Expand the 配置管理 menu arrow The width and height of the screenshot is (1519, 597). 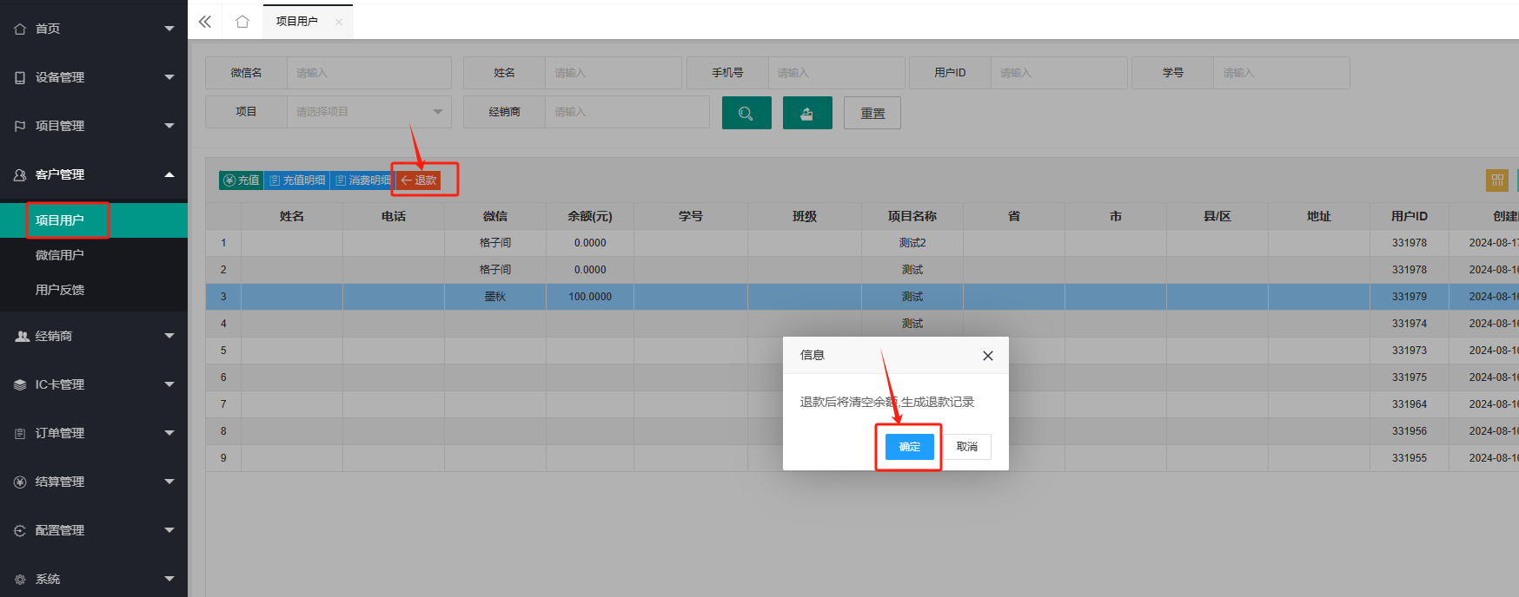click(x=169, y=530)
